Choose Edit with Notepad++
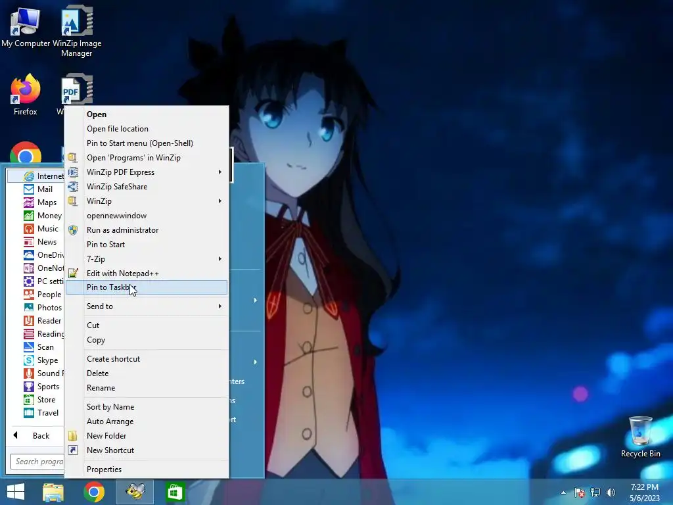Image resolution: width=673 pixels, height=505 pixels. click(147, 274)
